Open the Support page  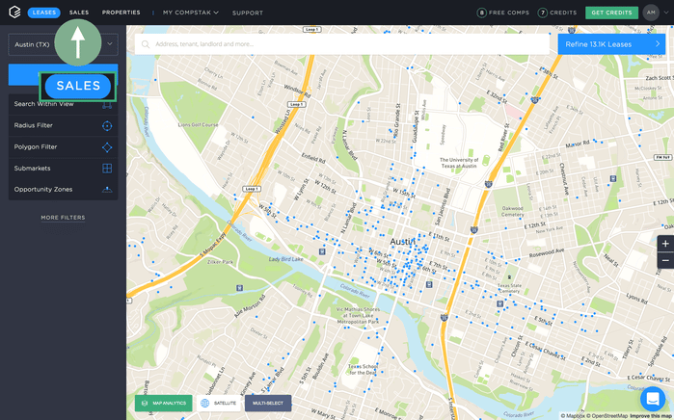pyautogui.click(x=248, y=13)
